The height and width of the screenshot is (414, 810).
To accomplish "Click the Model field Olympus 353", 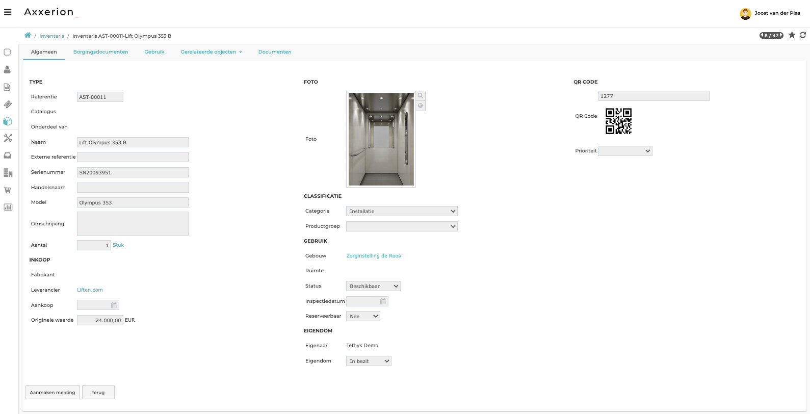I will tap(133, 202).
